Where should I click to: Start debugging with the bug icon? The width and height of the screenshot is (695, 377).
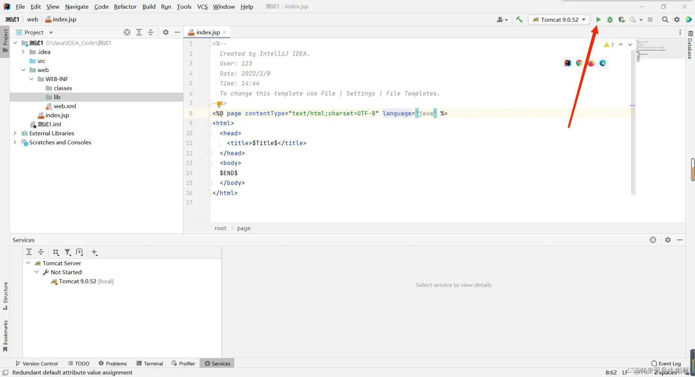click(x=610, y=20)
